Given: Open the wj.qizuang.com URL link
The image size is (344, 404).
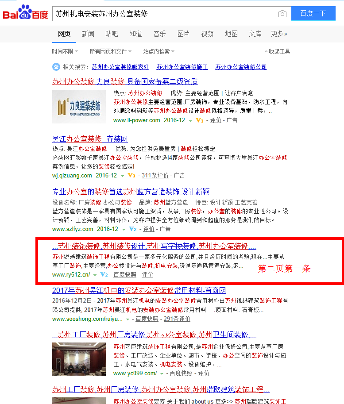Looking at the screenshot, I should point(72,176).
